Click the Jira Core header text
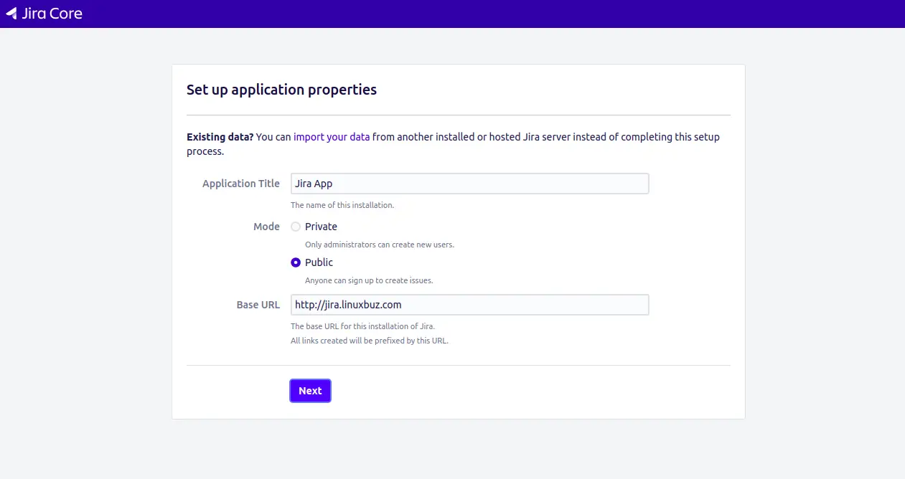 point(52,14)
